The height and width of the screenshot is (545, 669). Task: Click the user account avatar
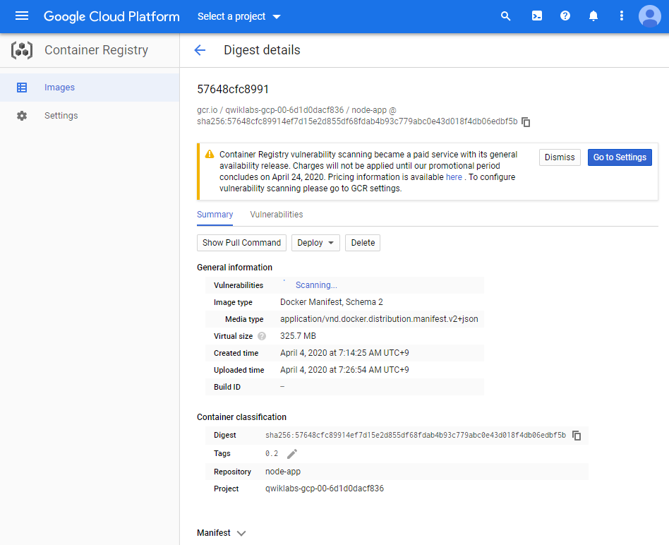(649, 16)
